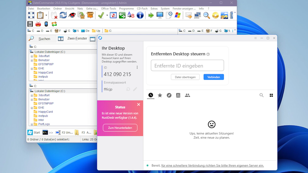The height and width of the screenshot is (173, 308).
Task: Click the help icon beside Entfernten Desktop steuern
Action: tap(208, 54)
